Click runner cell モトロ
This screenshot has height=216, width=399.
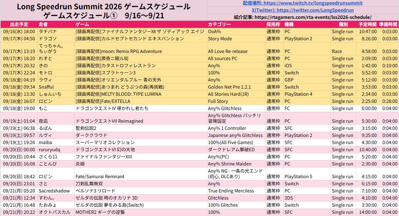coord(56,73)
